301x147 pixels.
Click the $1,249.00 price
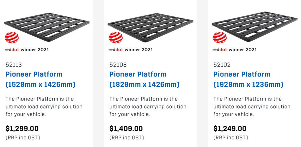230,128
